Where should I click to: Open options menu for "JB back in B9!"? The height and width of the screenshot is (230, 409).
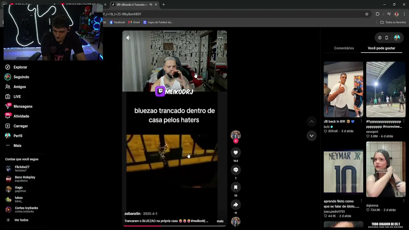point(361,121)
